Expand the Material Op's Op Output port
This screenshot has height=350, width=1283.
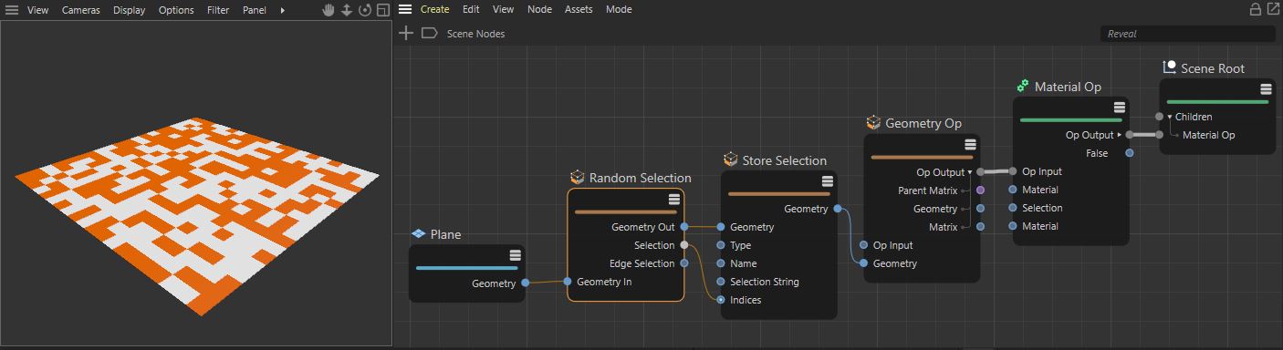click(1119, 135)
